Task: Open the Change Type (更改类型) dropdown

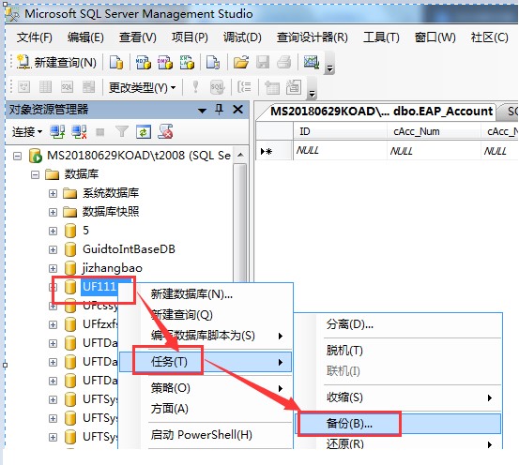Action: click(x=142, y=87)
